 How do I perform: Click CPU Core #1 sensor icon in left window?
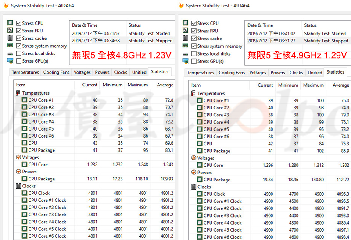coord(25,100)
